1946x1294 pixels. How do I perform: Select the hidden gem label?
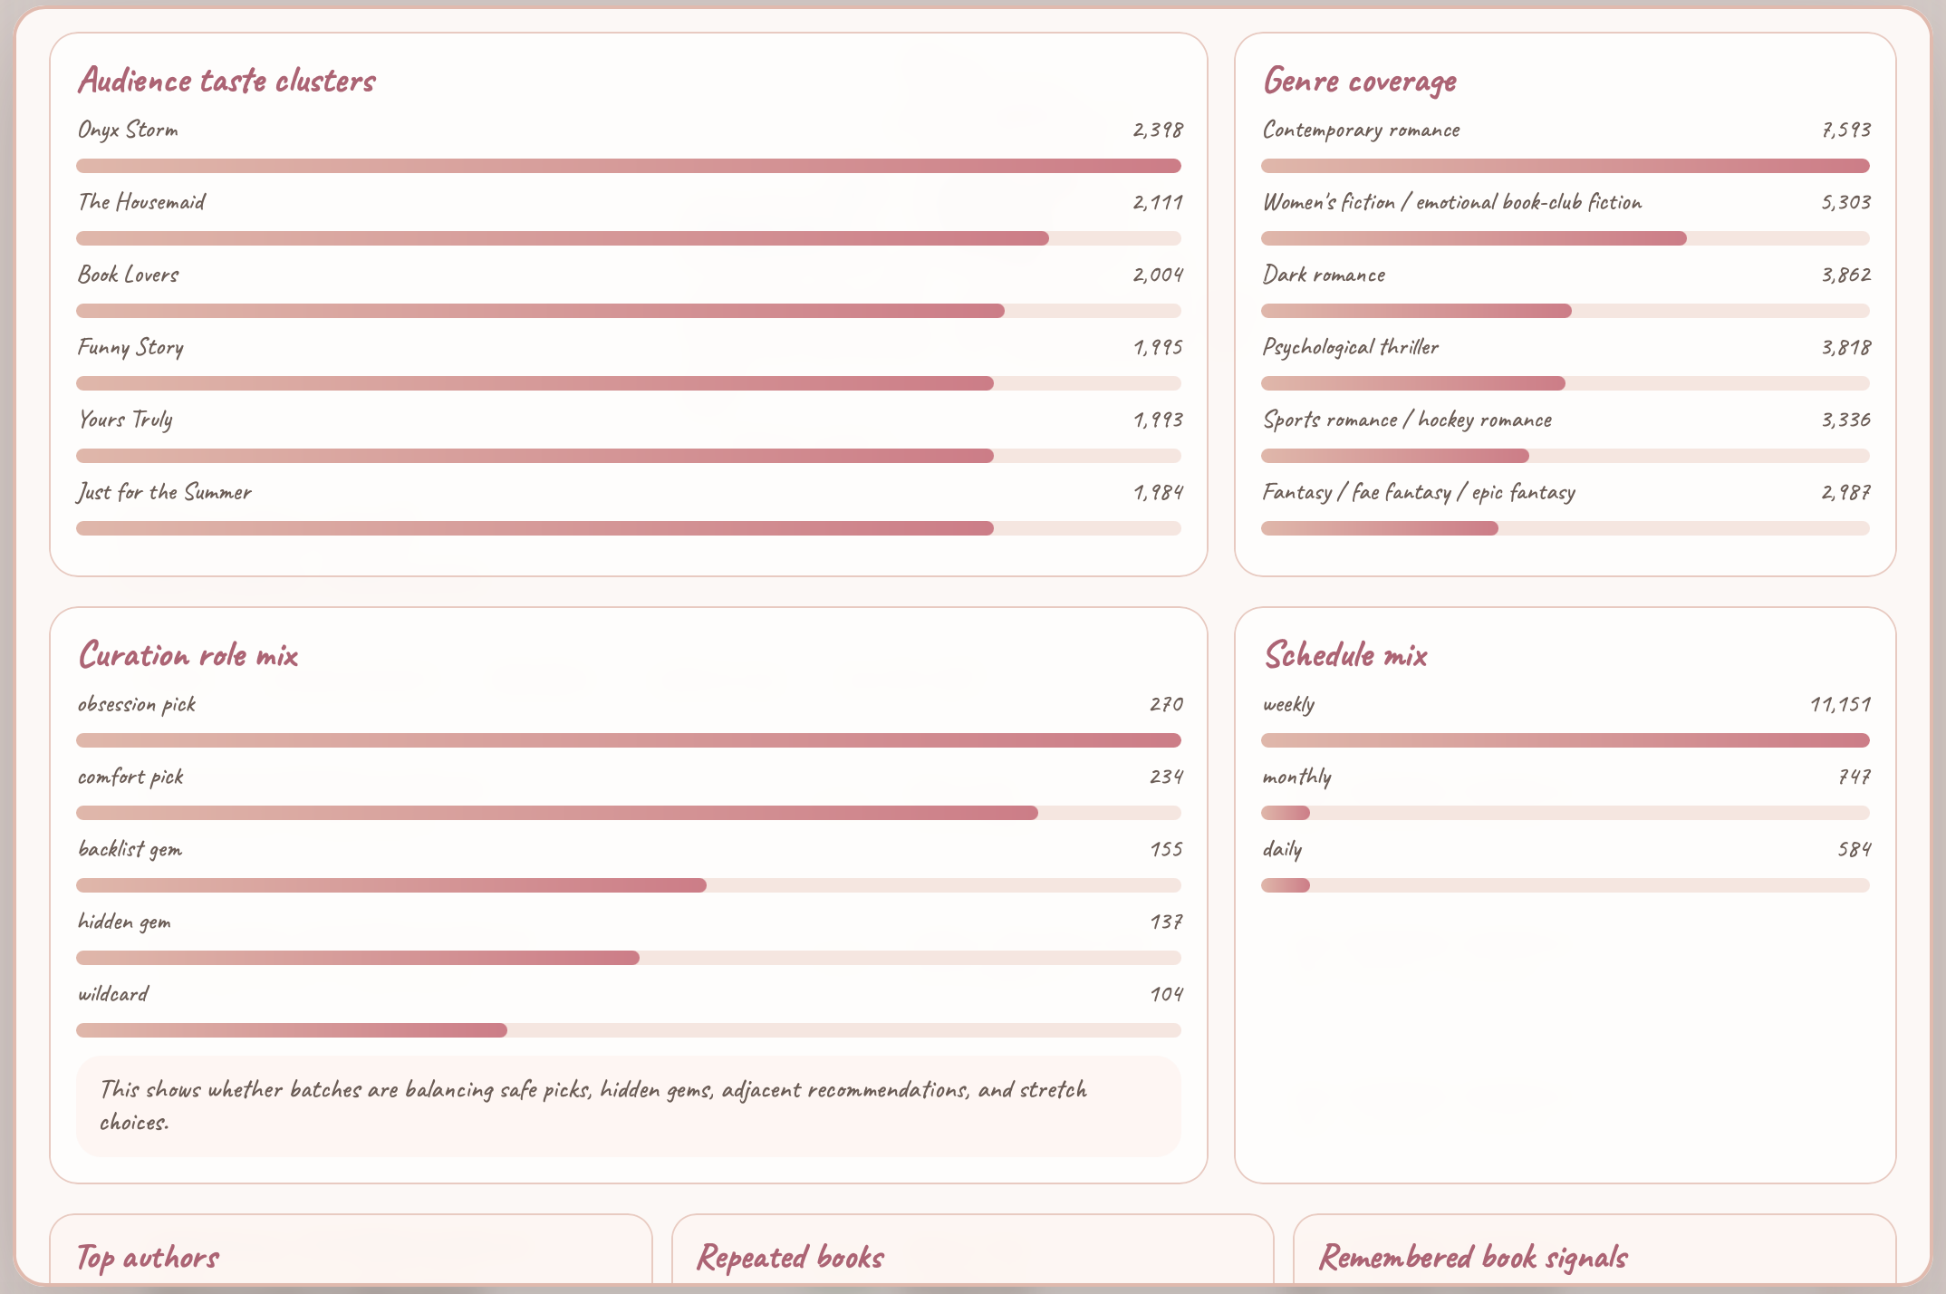(x=124, y=922)
